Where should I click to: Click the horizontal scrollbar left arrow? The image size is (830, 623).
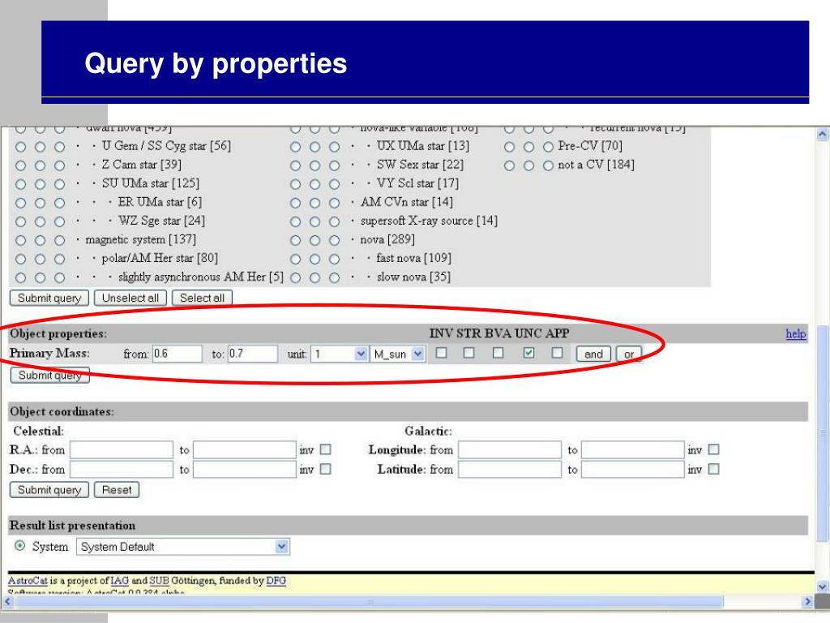[x=7, y=601]
